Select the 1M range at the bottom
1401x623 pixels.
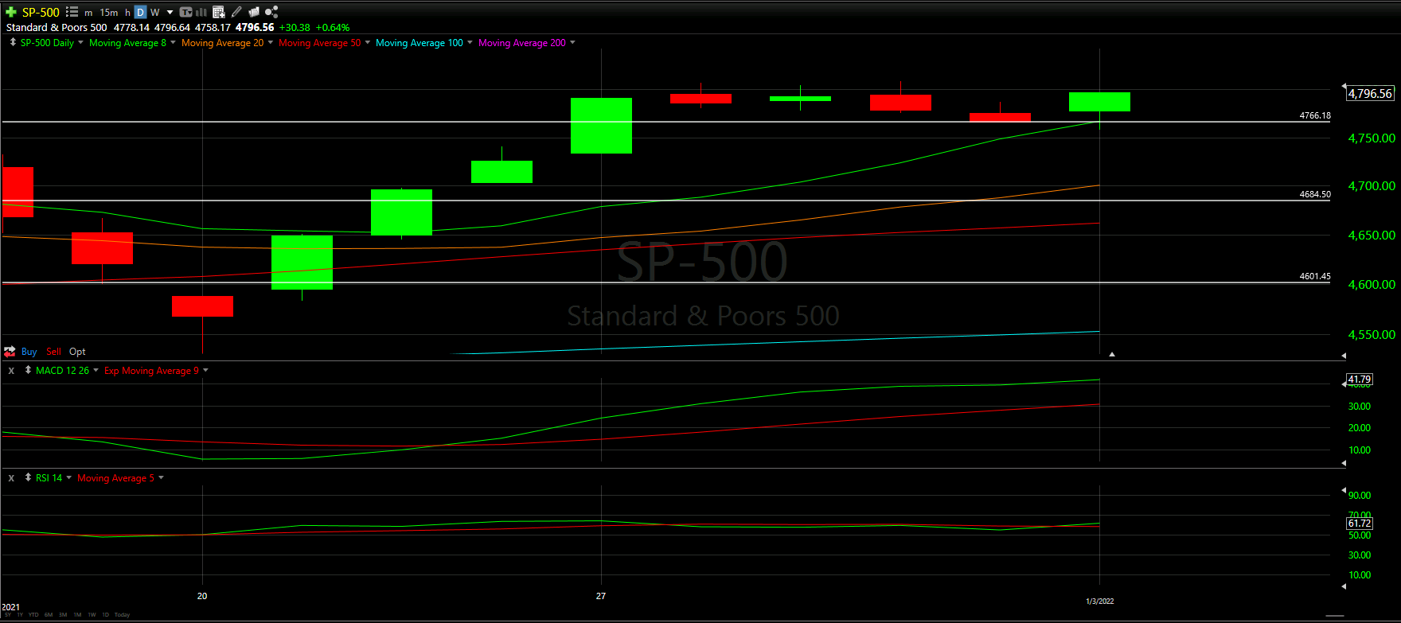pos(77,614)
